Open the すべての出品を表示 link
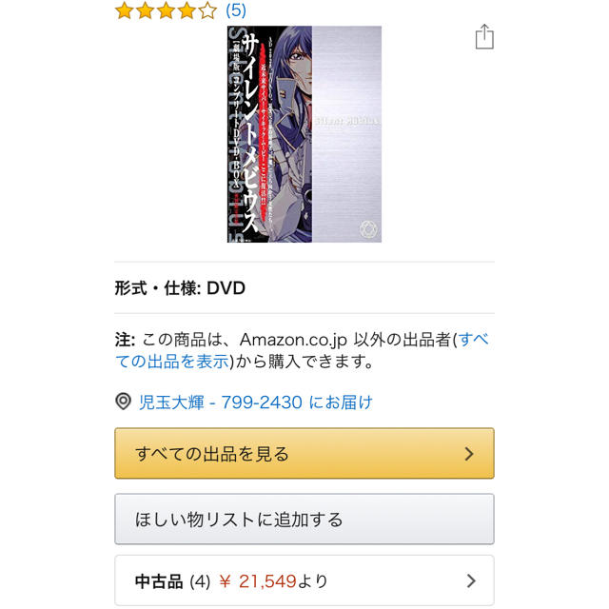Image resolution: width=609 pixels, height=609 pixels. tap(302, 350)
